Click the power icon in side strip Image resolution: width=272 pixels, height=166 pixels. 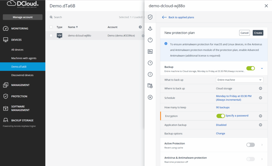click(x=150, y=40)
